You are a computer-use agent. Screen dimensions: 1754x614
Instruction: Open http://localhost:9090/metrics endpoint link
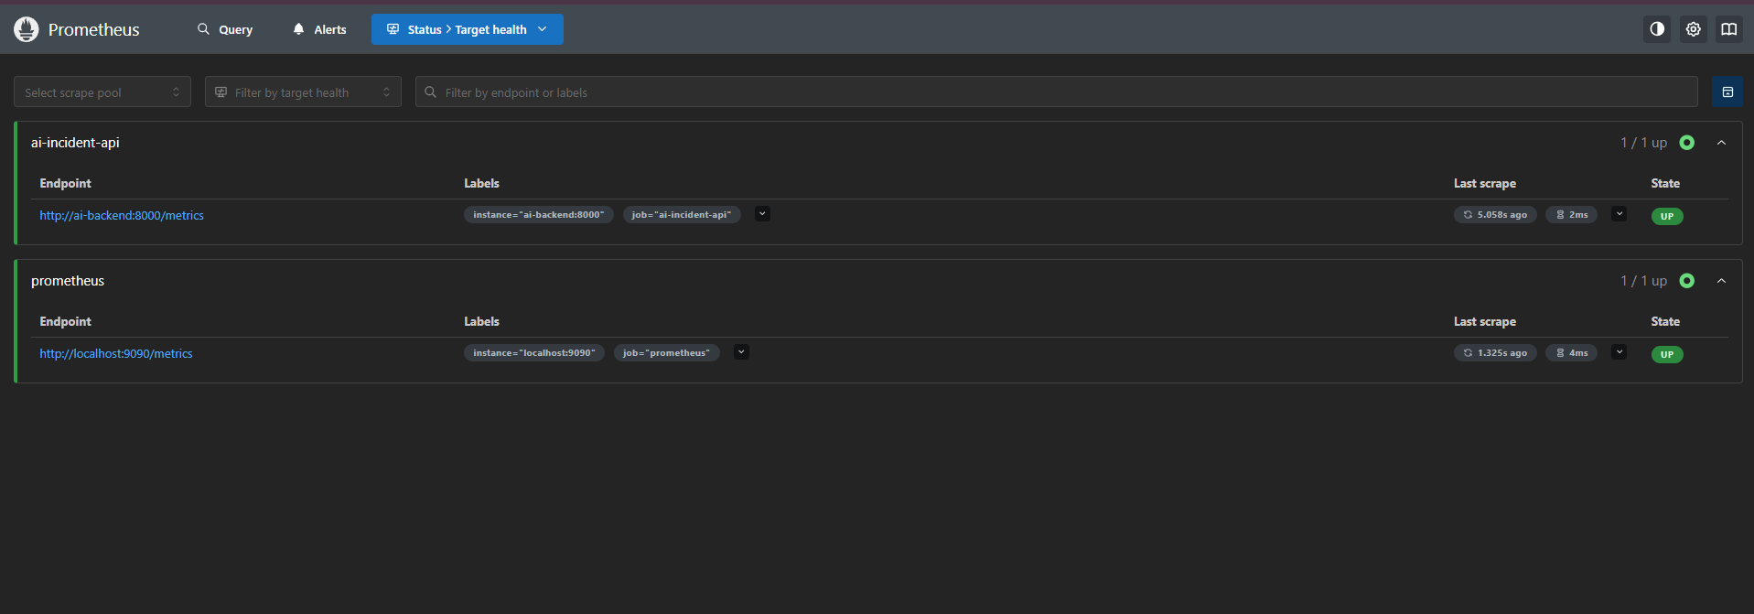116,353
